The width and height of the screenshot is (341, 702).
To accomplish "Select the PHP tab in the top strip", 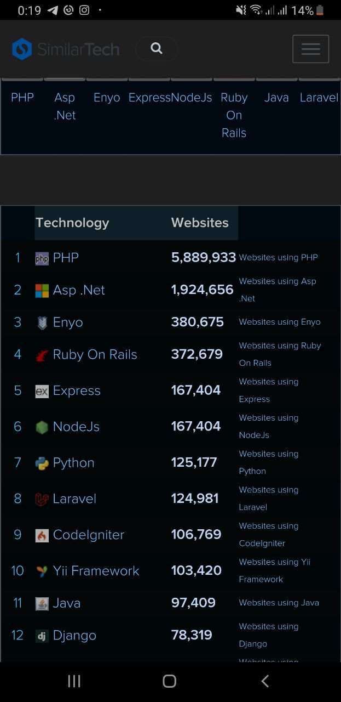I will coord(22,98).
